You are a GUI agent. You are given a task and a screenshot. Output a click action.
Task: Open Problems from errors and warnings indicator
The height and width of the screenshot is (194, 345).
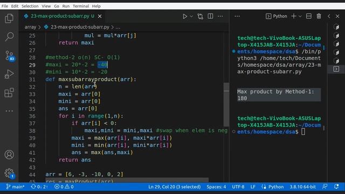tap(64, 187)
